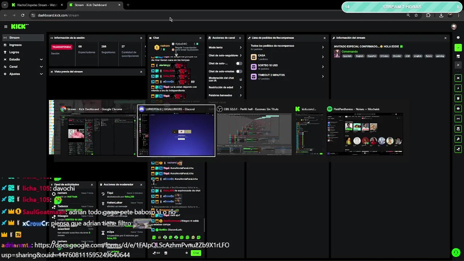Reload the page in Chrome

22,15
